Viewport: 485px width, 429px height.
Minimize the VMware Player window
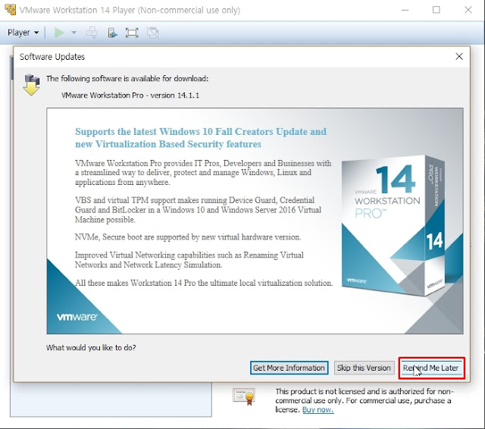[x=405, y=10]
